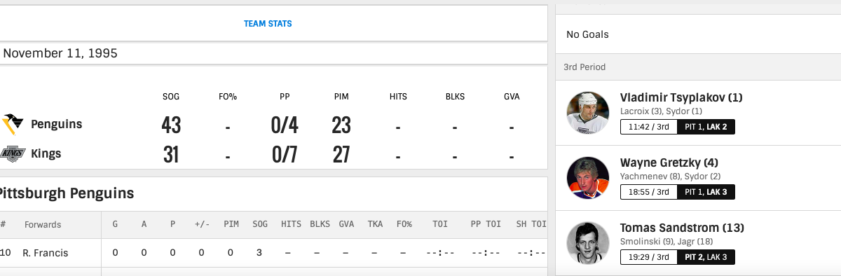The image size is (841, 276).
Task: Open Wayne Gretzky's player headshot
Action: (x=589, y=178)
